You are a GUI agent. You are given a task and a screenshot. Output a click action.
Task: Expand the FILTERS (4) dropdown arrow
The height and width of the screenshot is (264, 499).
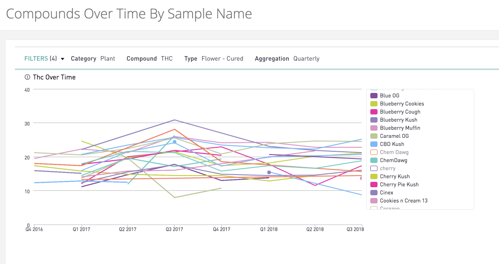click(63, 59)
